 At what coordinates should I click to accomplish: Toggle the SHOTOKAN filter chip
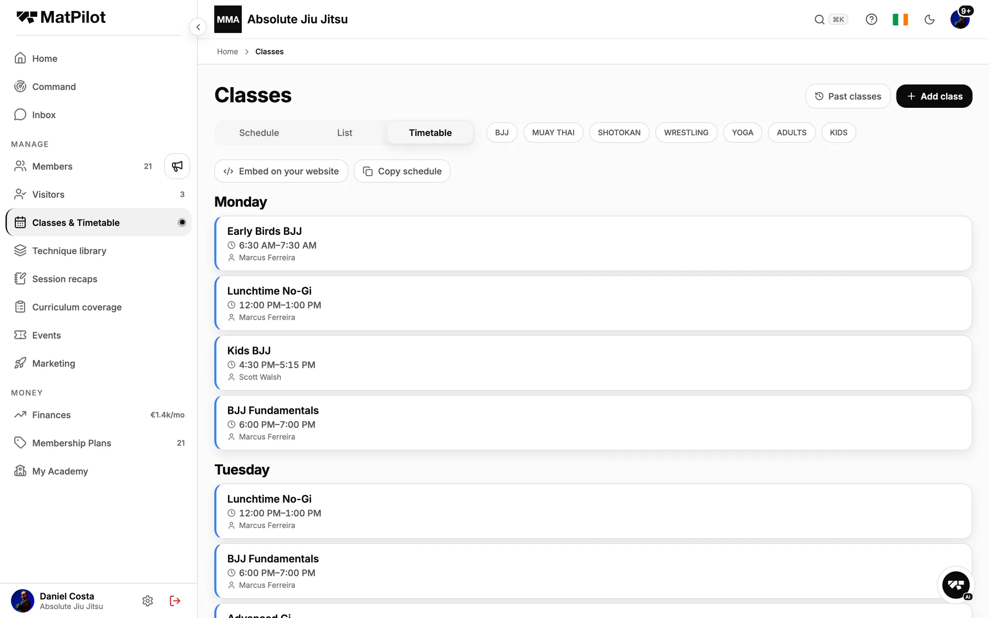(619, 132)
